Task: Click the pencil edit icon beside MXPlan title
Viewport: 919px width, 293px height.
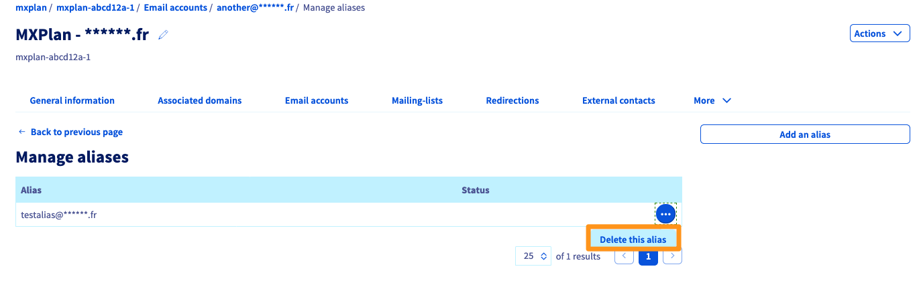Action: point(163,35)
